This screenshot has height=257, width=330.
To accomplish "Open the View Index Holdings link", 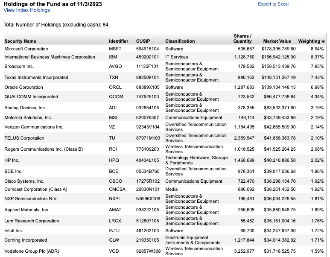I will [27, 10].
